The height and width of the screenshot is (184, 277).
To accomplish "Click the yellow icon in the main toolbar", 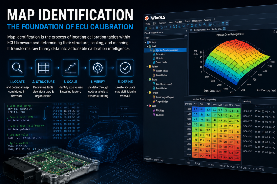I will click(149, 28).
